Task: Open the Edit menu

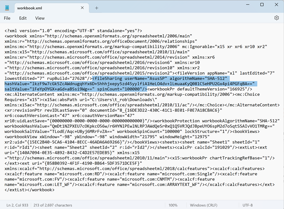Action: [23, 18]
